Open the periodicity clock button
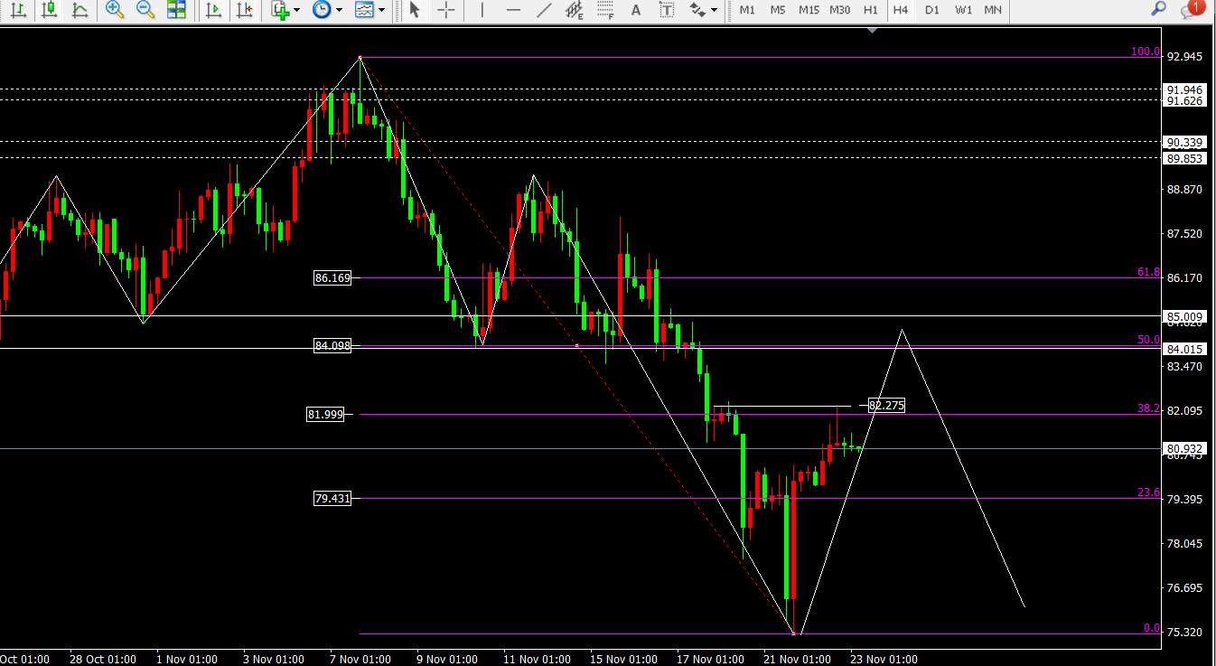The height and width of the screenshot is (666, 1216). pos(322,10)
